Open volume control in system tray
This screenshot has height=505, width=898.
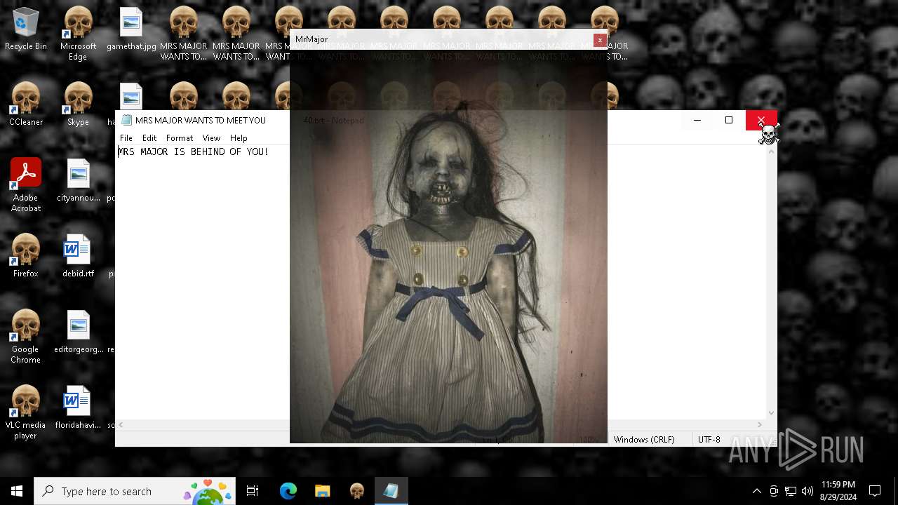(807, 491)
